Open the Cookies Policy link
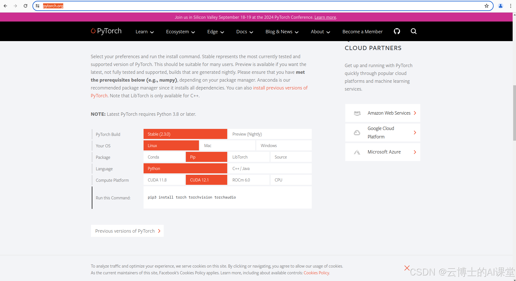This screenshot has height=281, width=516. point(316,273)
